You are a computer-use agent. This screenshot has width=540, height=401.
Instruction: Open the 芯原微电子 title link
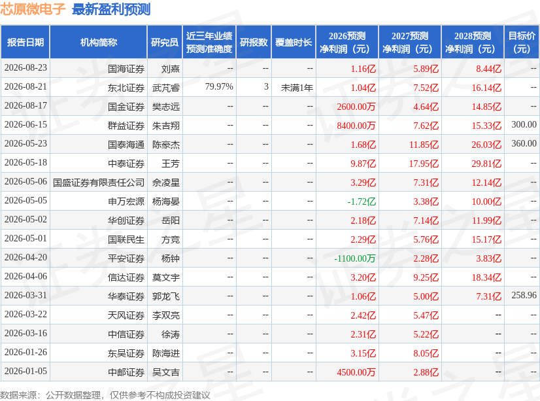[x=33, y=9]
